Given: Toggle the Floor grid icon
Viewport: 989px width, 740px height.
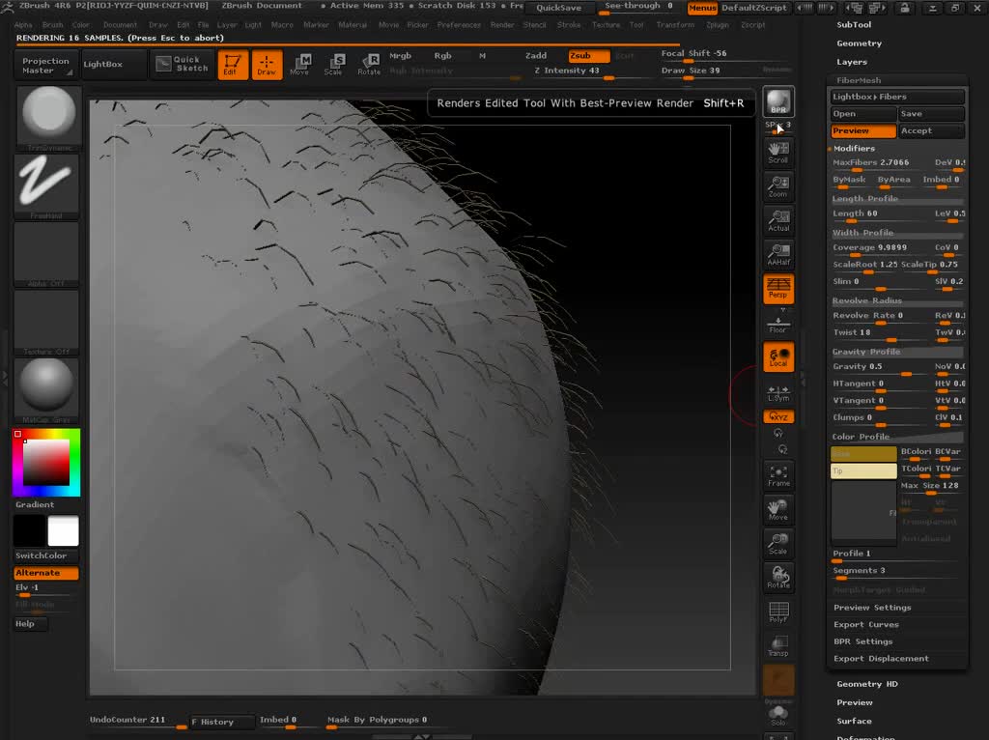Looking at the screenshot, I should (778, 325).
